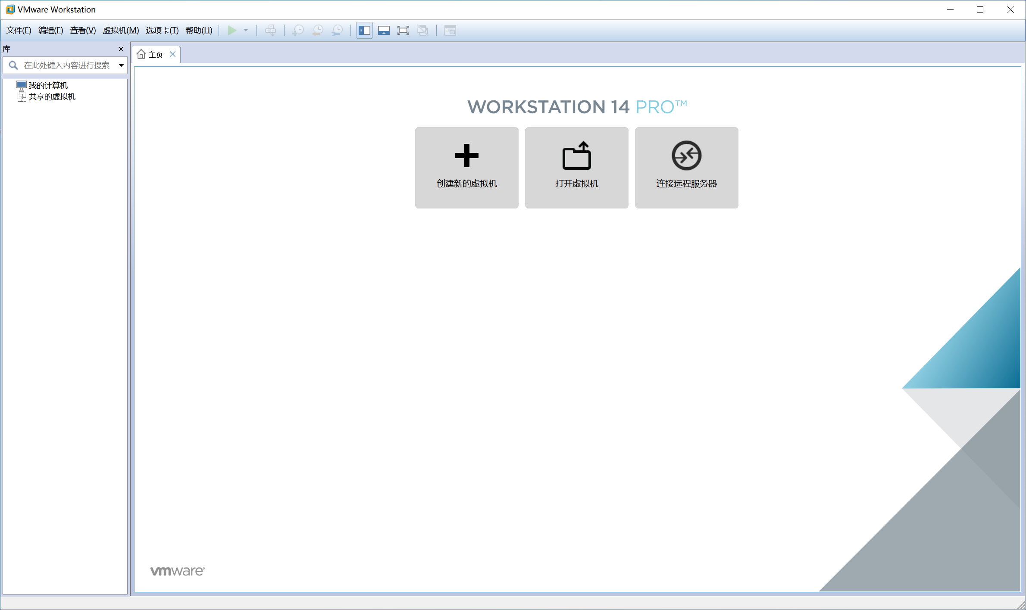1026x610 pixels.
Task: Click the green power-on play button
Action: [x=232, y=30]
